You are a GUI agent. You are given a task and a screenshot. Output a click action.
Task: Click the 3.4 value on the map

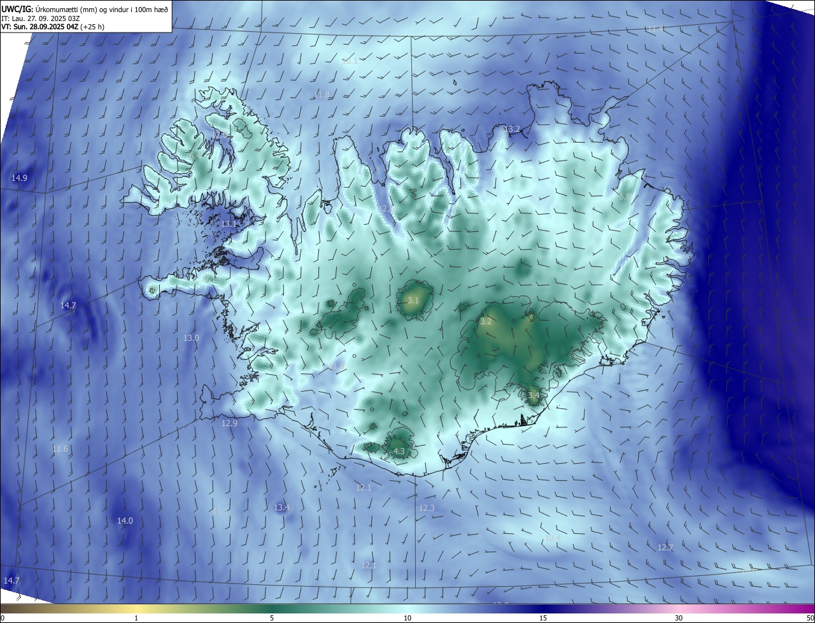(x=534, y=395)
